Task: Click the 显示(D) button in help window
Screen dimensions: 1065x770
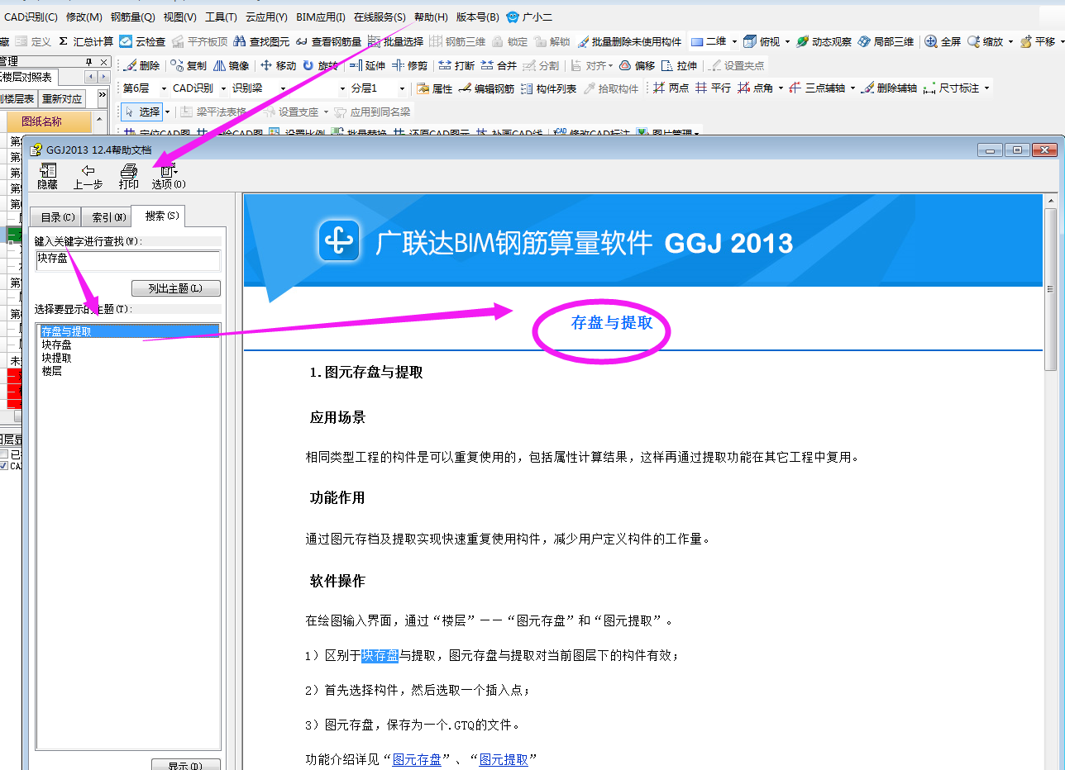Action: point(186,764)
